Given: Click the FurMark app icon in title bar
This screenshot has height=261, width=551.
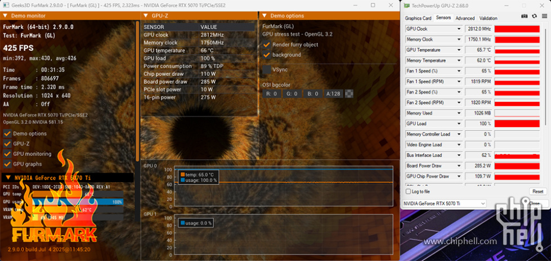Looking at the screenshot, I should [x=5, y=5].
